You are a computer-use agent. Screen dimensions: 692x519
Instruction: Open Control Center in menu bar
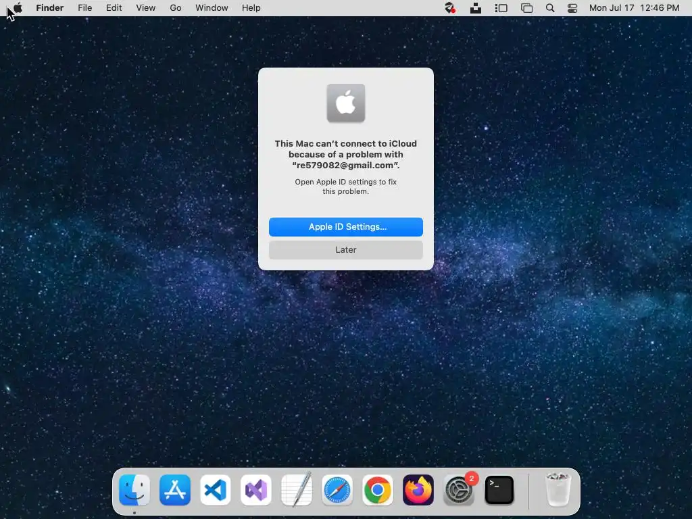[572, 8]
